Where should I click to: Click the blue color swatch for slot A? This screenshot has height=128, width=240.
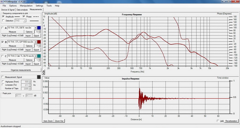[39, 28]
